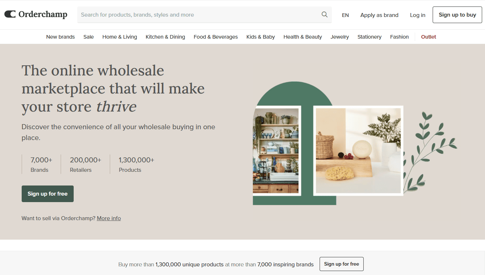Open the Apply as brand link
Screen dimensions: 485x275
[x=379, y=15]
